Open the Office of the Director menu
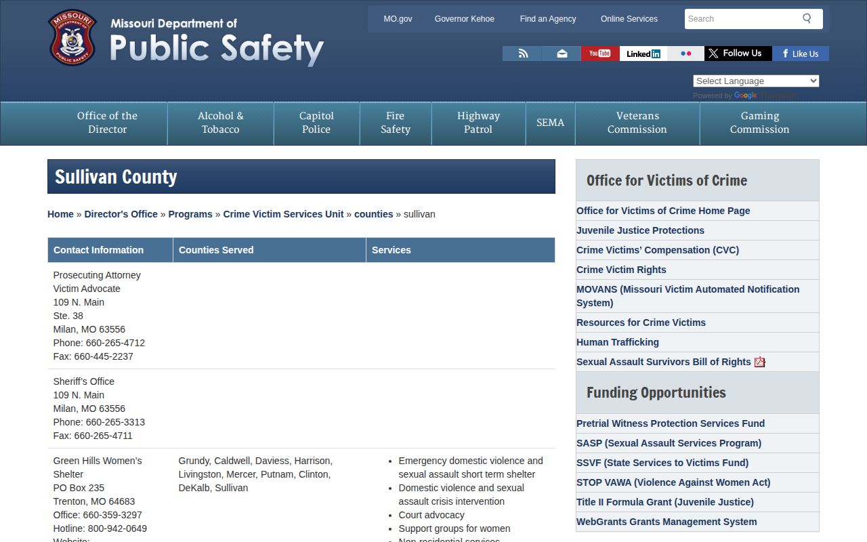Image resolution: width=867 pixels, height=542 pixels. point(107,123)
